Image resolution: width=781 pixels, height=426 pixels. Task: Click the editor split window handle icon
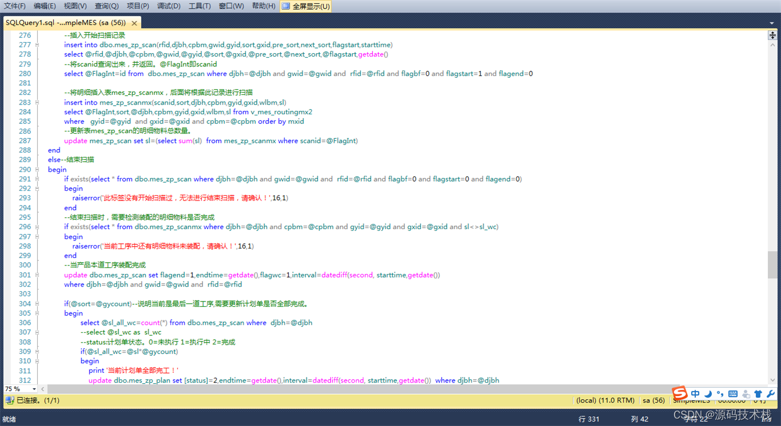(772, 35)
